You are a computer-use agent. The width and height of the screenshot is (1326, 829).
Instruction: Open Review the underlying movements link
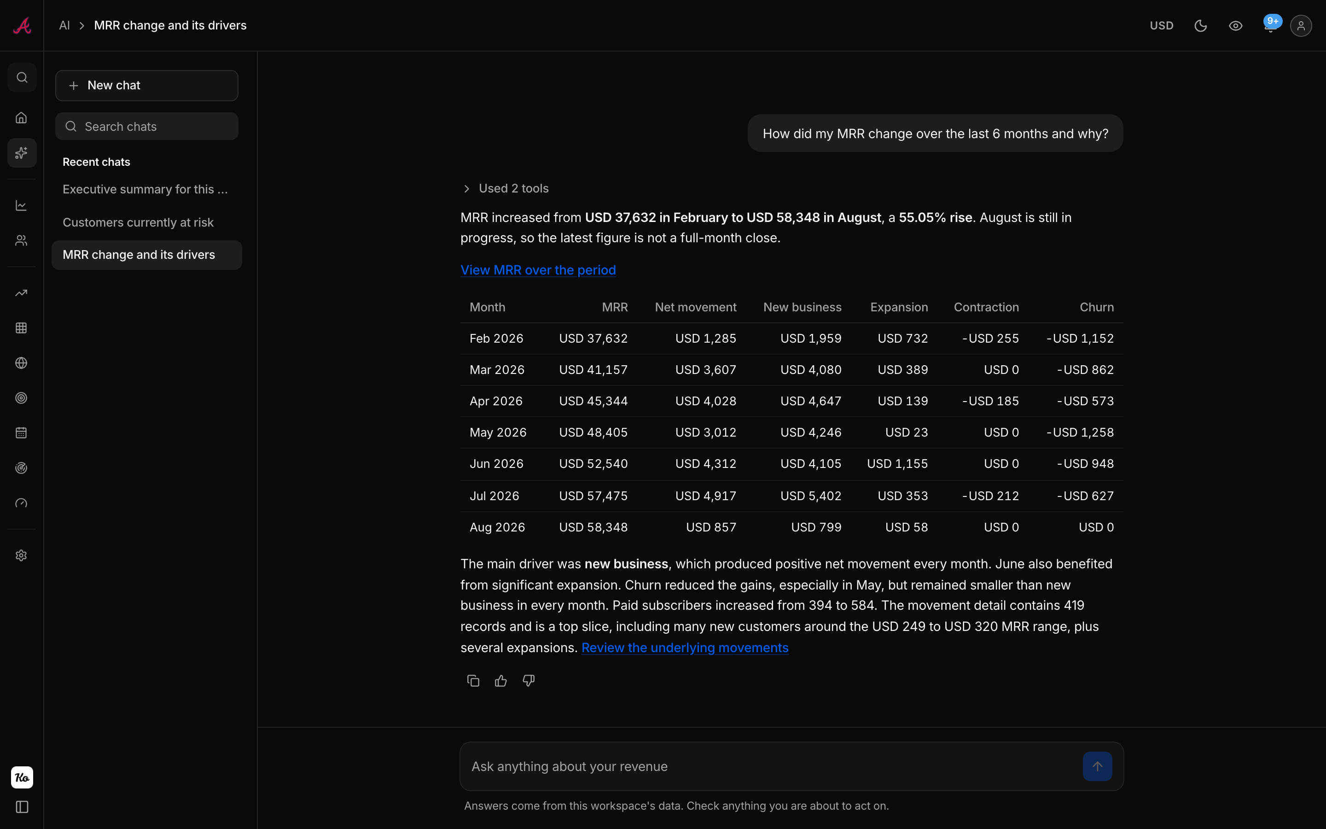[685, 648]
